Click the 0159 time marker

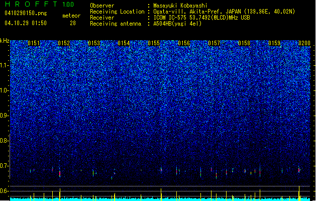274,43
